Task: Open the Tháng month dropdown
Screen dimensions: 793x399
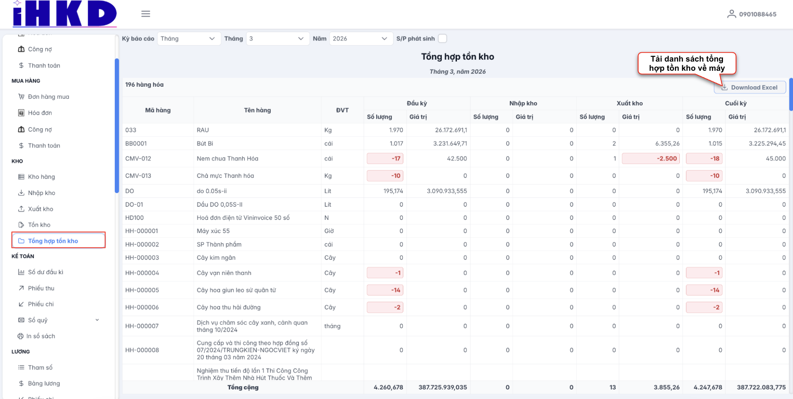Action: click(x=277, y=38)
